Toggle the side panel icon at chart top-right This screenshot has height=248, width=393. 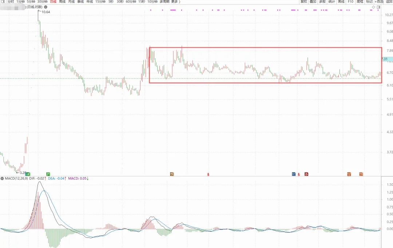click(378, 7)
